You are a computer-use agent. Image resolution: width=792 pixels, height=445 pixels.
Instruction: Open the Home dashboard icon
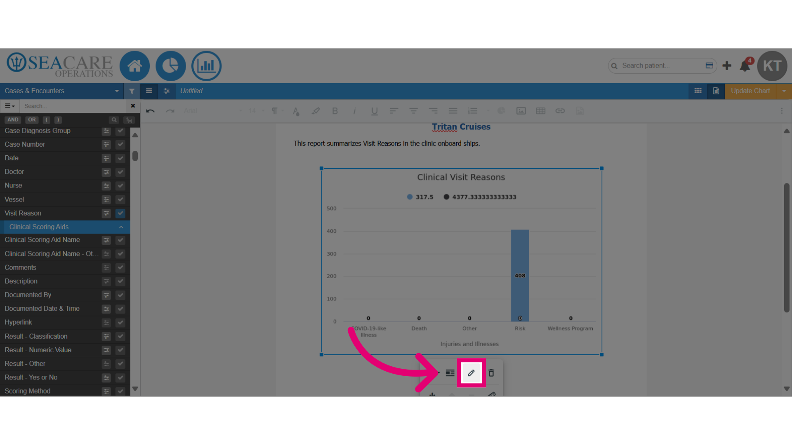[134, 66]
